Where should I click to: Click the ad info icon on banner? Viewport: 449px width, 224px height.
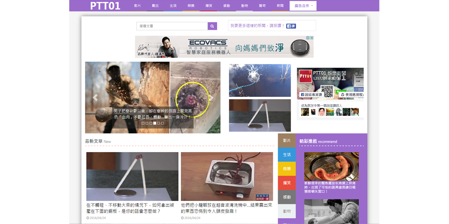[308, 38]
